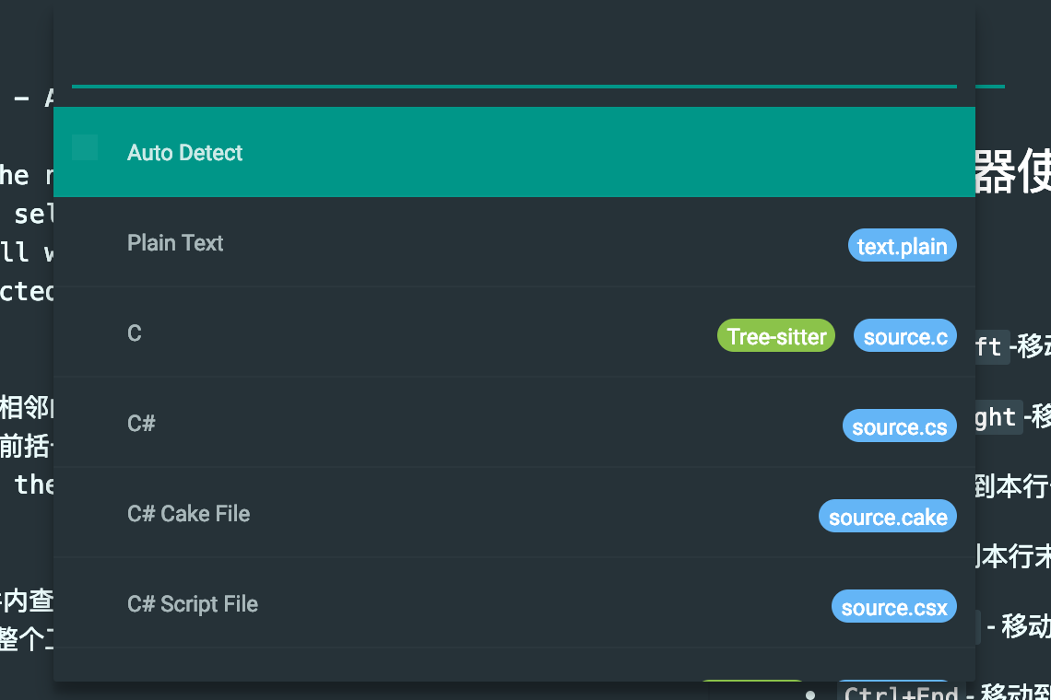The image size is (1051, 700).
Task: Click the 'ft' code snippet behind the list
Action: [x=990, y=346]
